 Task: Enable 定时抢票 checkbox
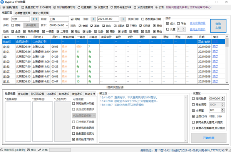coord(193,99)
